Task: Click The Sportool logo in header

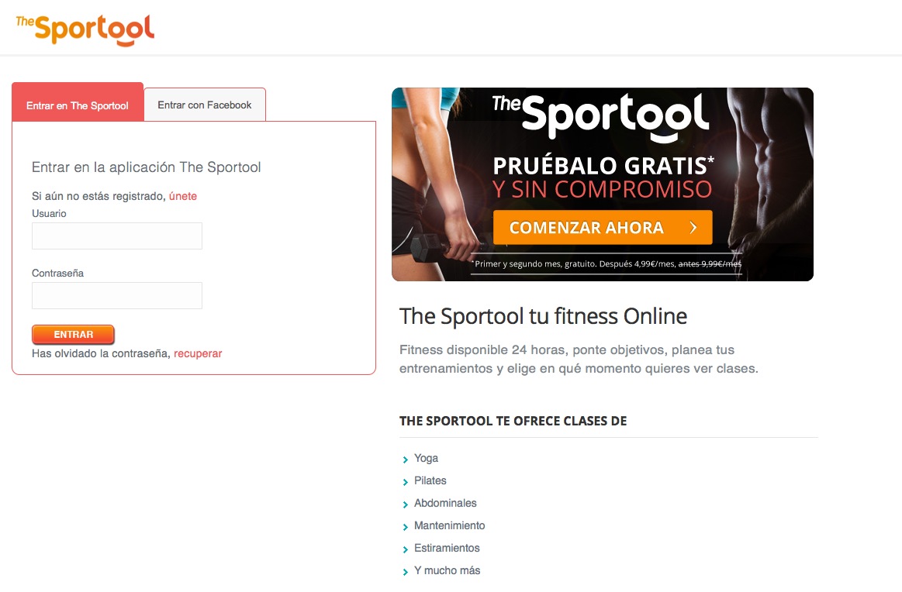Action: point(85,30)
